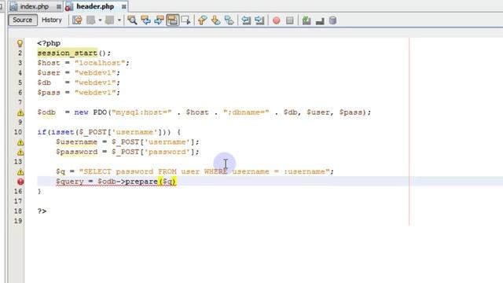Click the $user variable on line 4

click(x=49, y=73)
